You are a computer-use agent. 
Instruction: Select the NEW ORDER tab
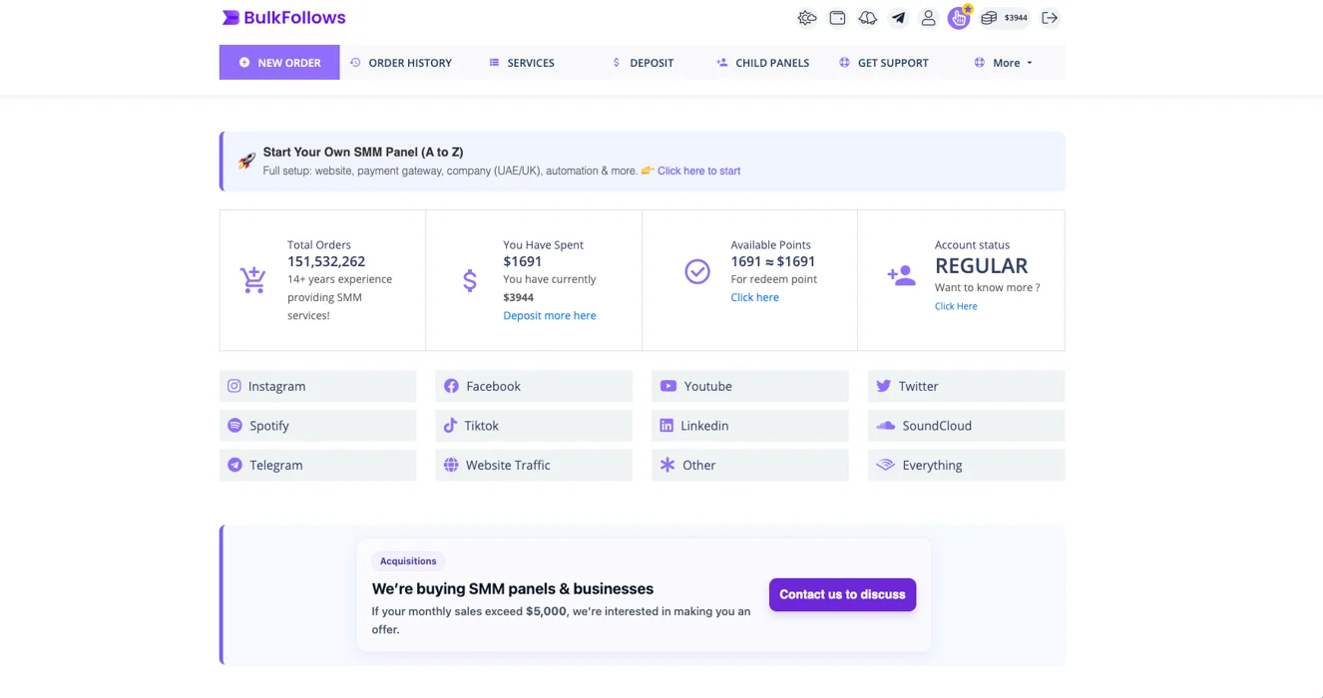click(x=279, y=63)
